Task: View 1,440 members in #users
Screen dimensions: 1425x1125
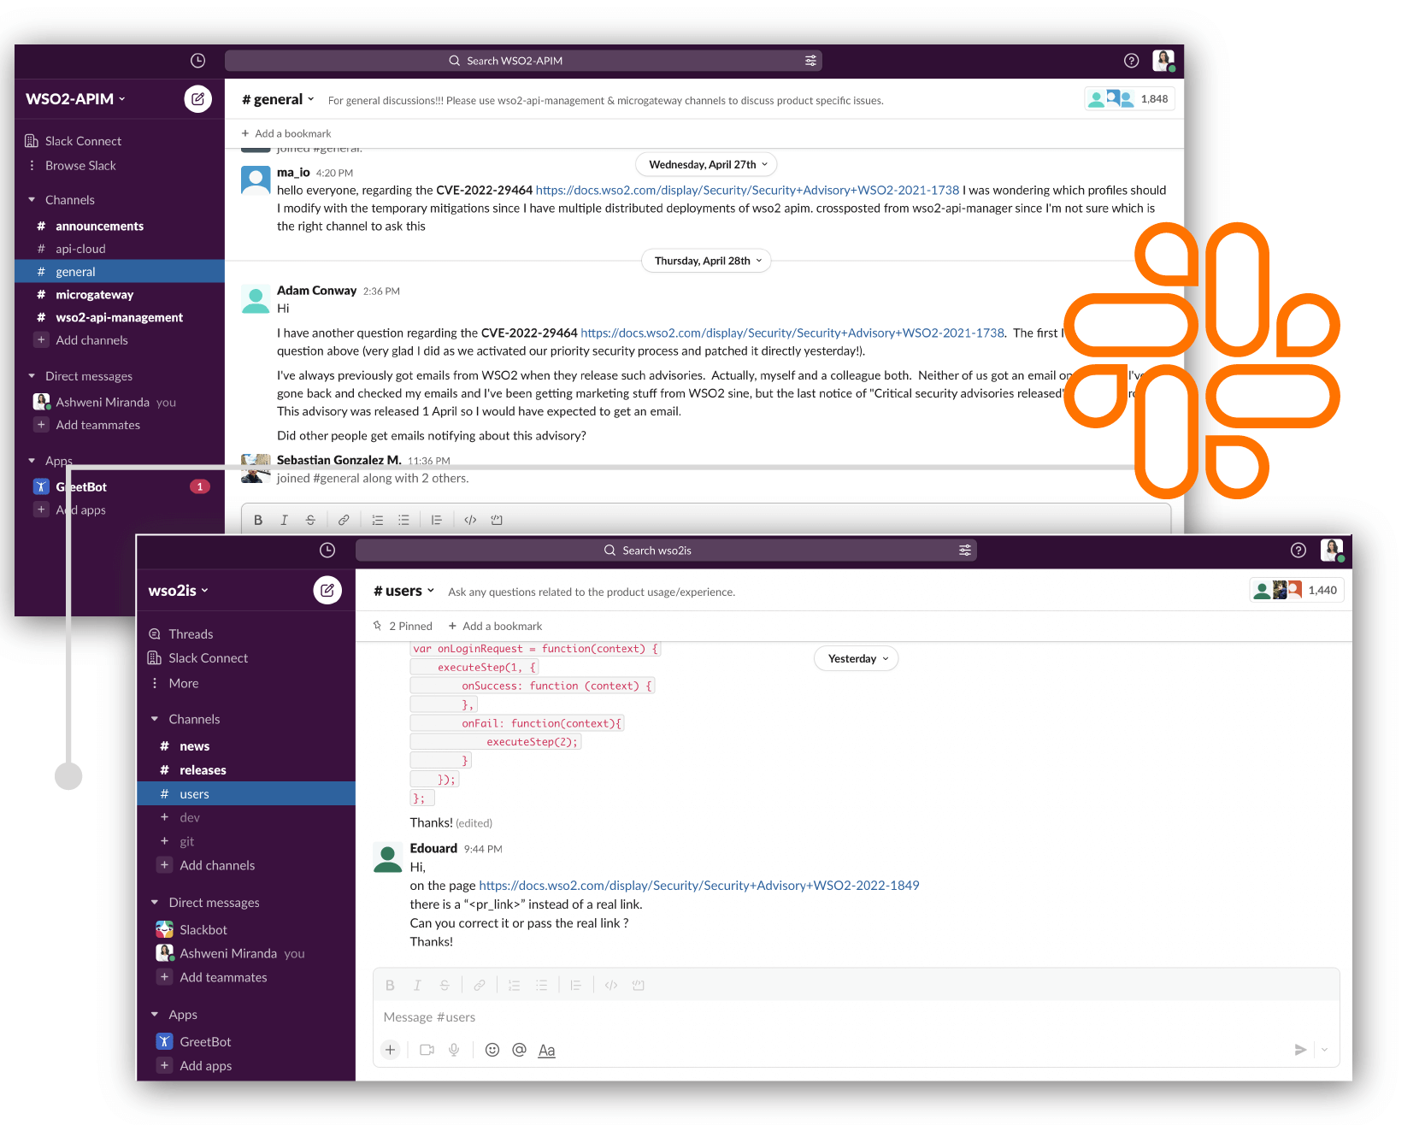Action: (x=1297, y=591)
